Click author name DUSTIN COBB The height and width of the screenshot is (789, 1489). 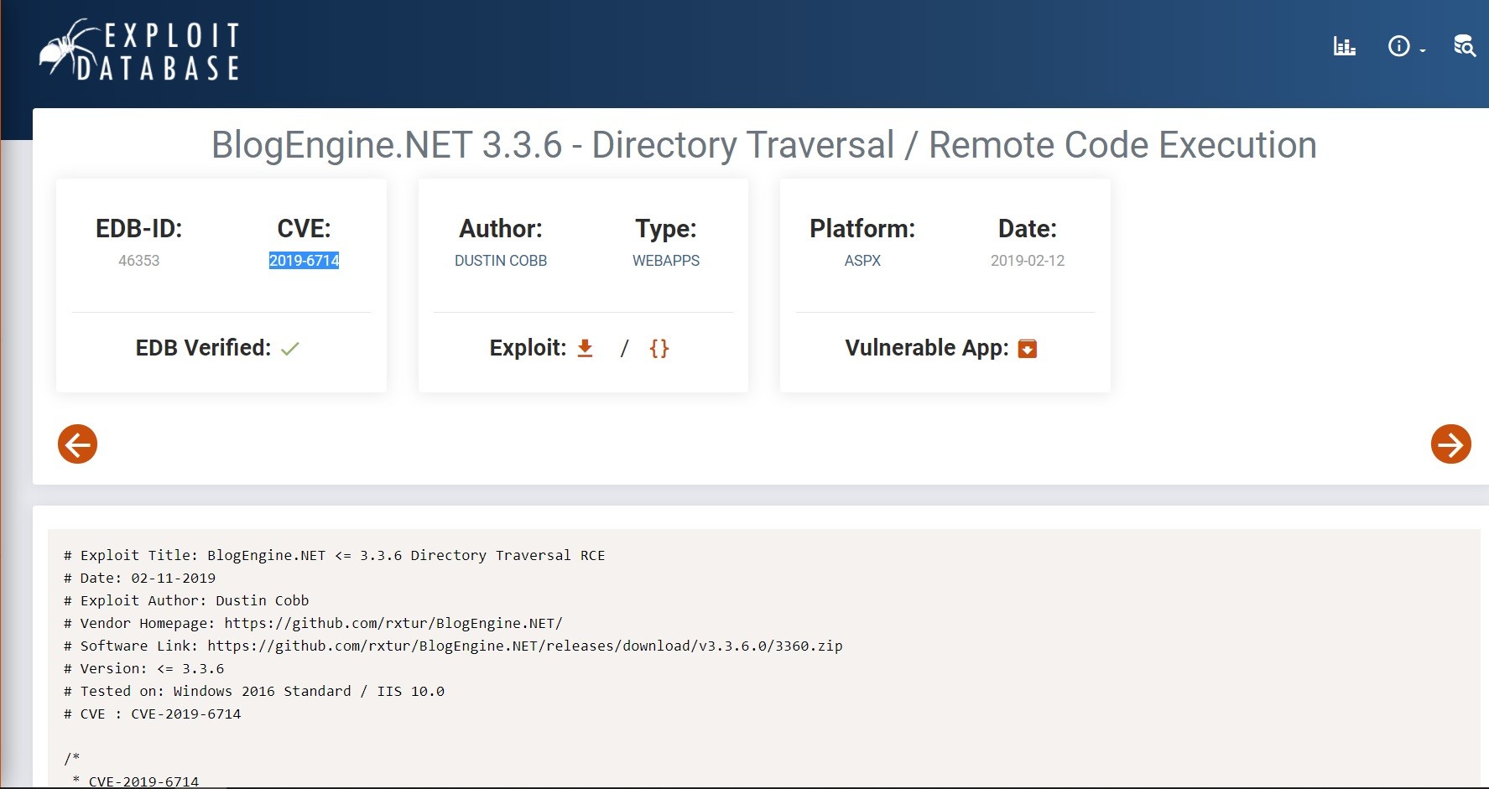501,261
